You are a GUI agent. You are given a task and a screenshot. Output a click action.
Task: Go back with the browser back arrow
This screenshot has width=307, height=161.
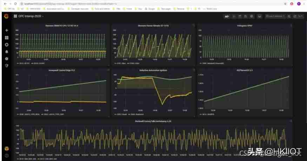pos(5,4)
